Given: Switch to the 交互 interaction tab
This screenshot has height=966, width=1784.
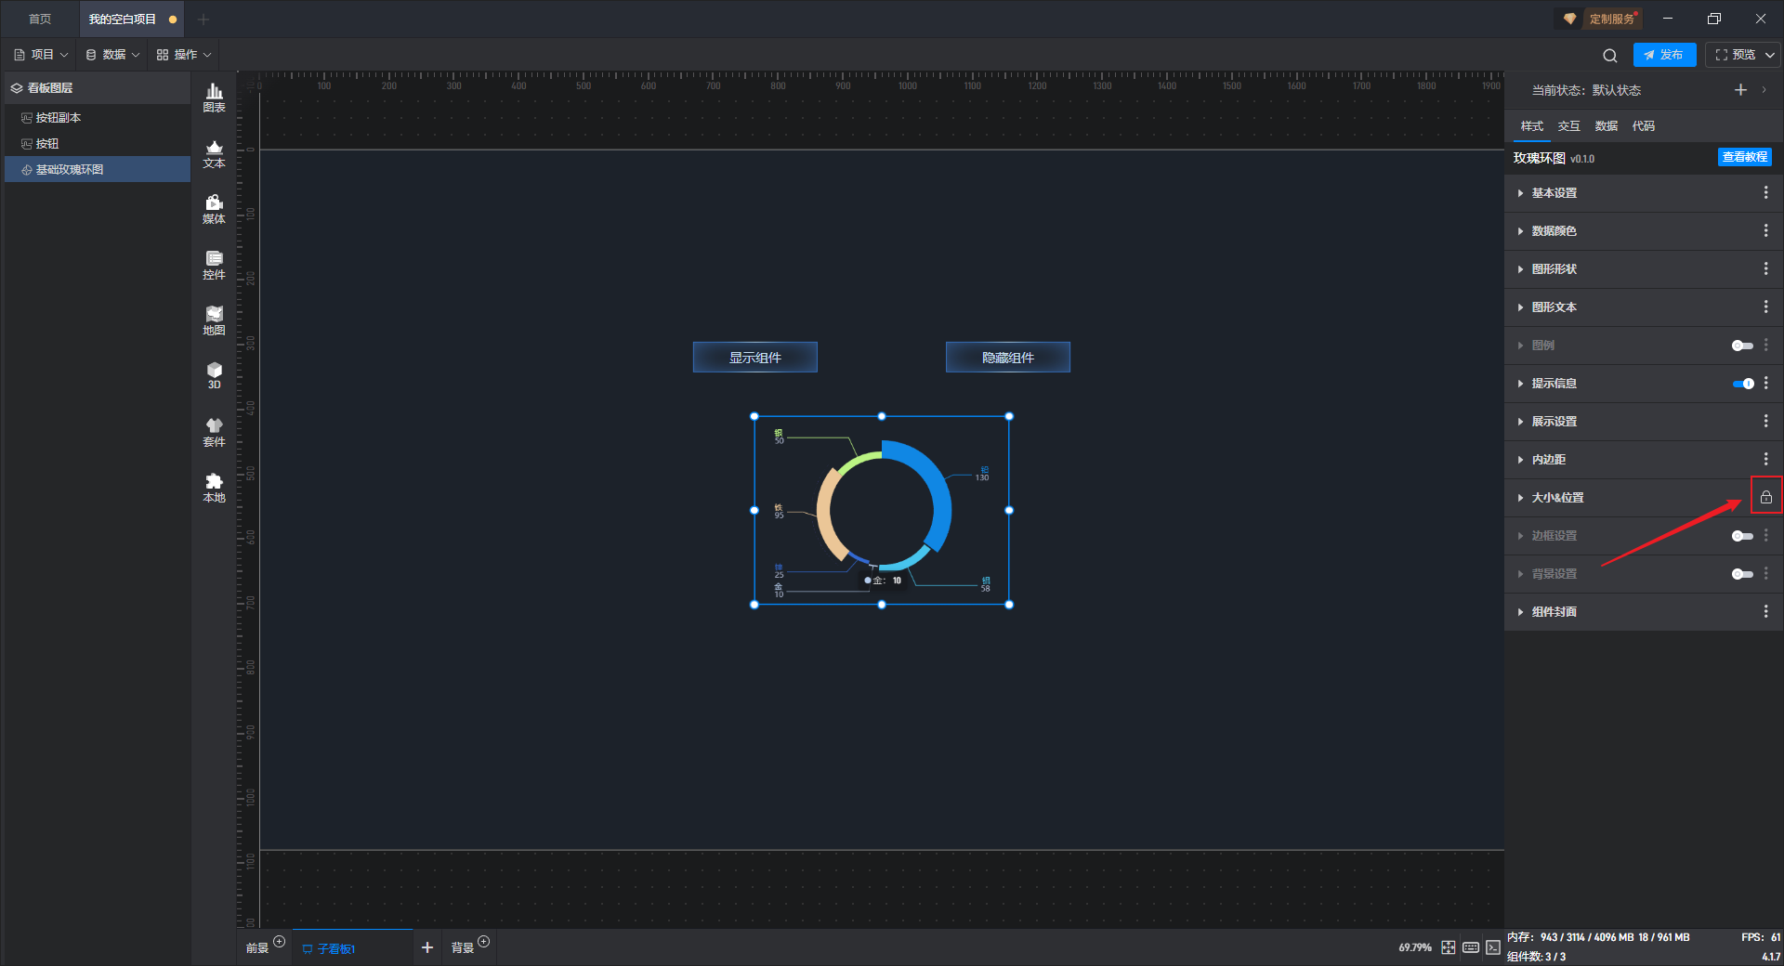Looking at the screenshot, I should (x=1568, y=126).
